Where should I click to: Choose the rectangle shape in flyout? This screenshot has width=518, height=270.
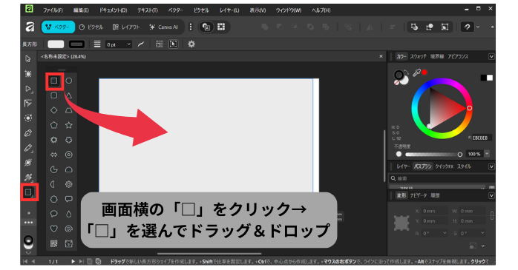[54, 81]
